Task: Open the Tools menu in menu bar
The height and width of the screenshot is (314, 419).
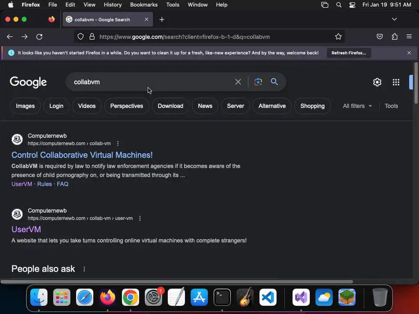Action: (173, 4)
